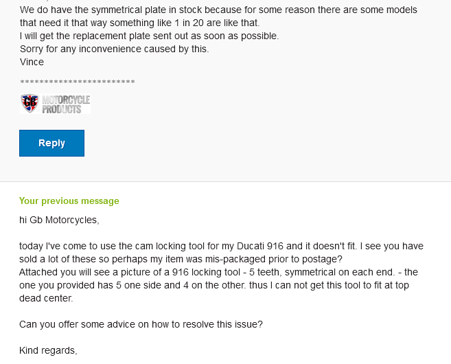Click the hi Gb Motorcycles greeting

[59, 220]
